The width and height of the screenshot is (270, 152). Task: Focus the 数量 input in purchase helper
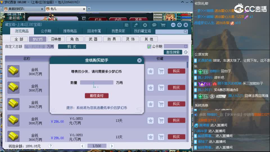[96, 82]
